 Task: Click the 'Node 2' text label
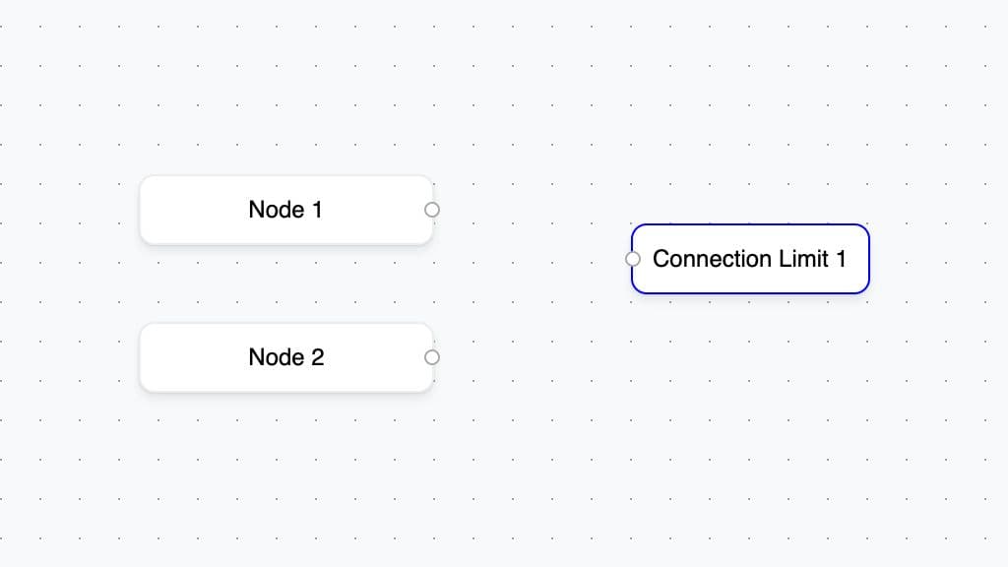click(286, 357)
